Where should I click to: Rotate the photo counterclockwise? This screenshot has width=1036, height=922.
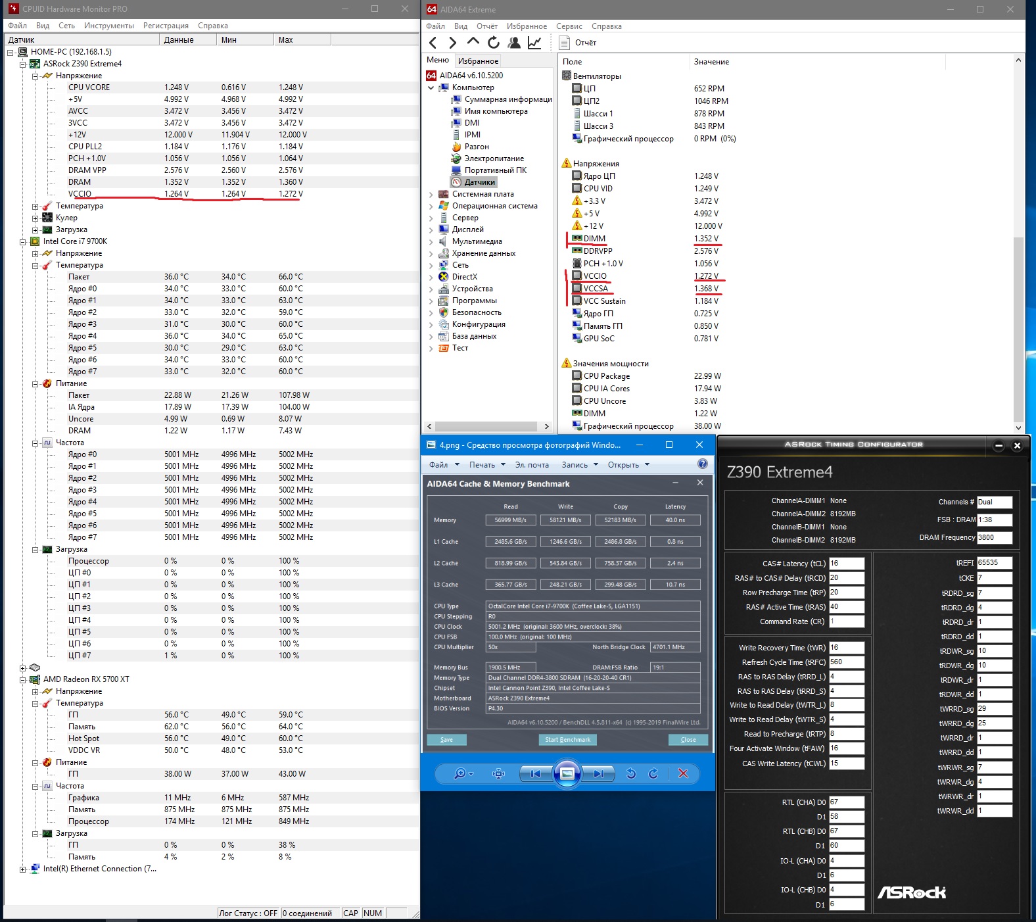click(631, 773)
